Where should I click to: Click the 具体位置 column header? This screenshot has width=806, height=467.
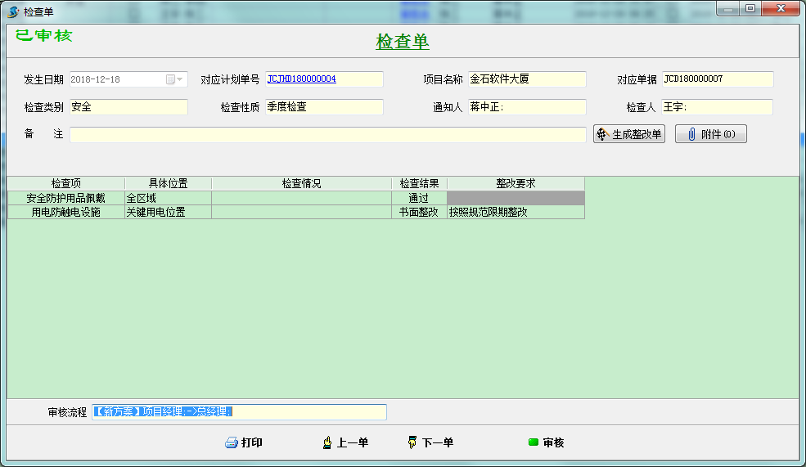[168, 183]
